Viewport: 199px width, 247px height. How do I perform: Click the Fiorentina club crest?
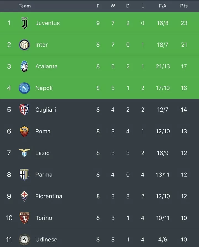tap(24, 196)
